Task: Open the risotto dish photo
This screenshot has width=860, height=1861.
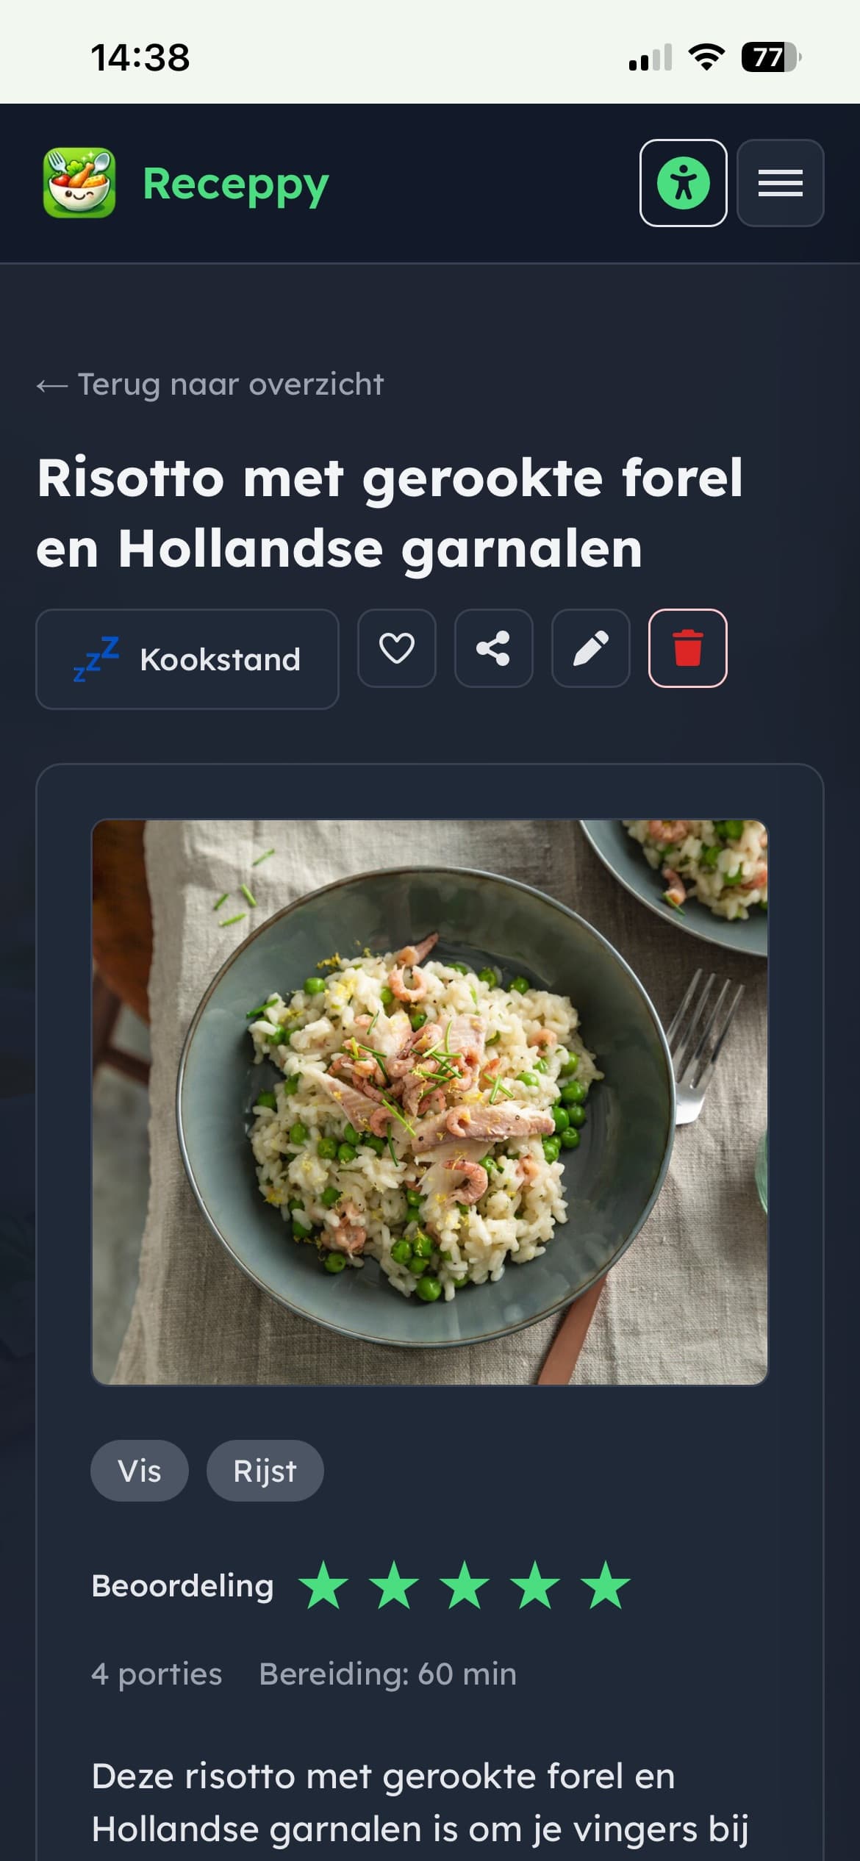Action: 430,1102
